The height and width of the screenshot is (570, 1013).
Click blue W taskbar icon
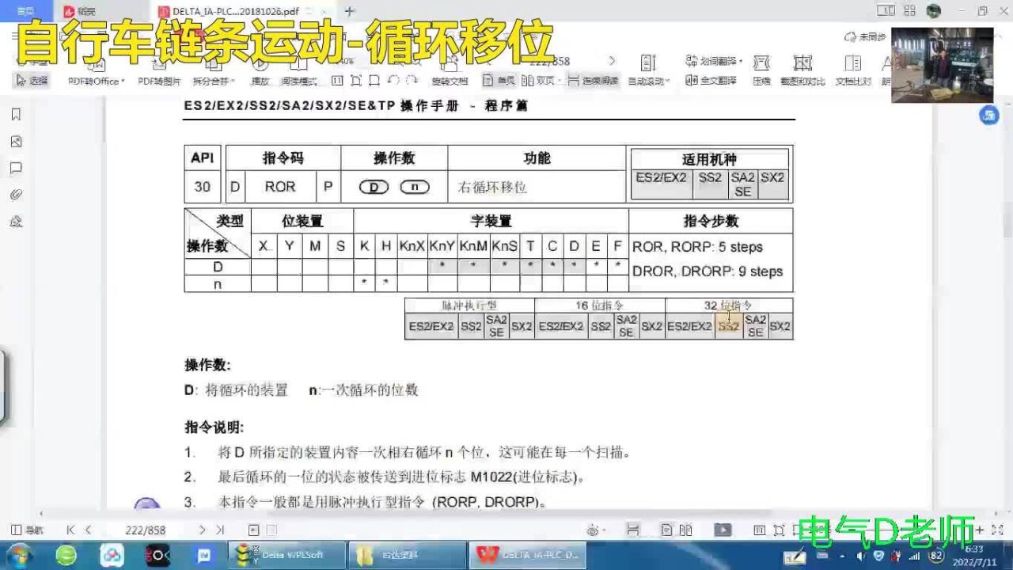204,555
